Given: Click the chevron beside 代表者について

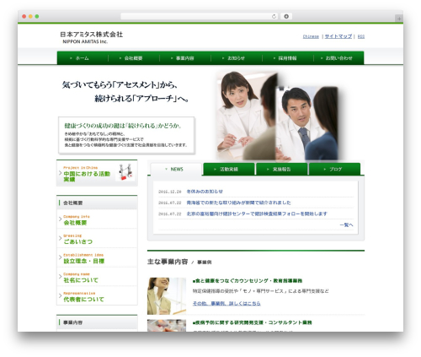Looking at the screenshot, I should click(60, 295).
